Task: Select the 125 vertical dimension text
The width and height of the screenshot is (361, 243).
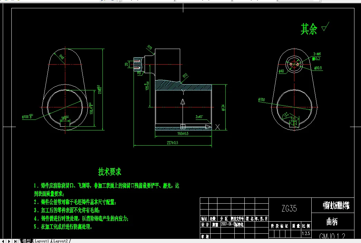Action: coord(147,86)
